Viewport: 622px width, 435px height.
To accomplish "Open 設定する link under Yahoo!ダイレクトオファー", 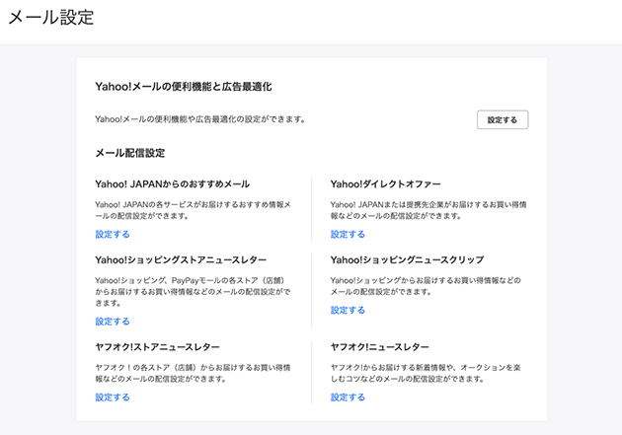I will [x=348, y=234].
